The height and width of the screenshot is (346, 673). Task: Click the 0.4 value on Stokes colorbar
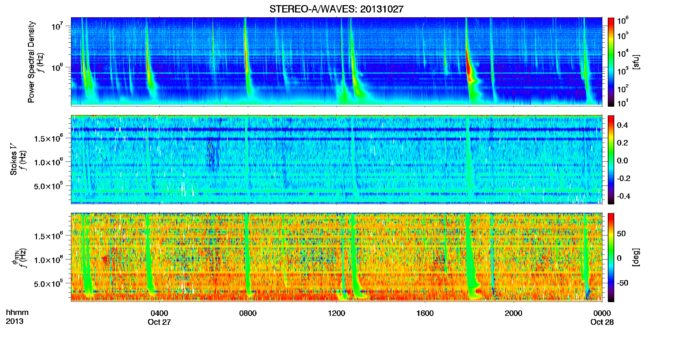click(622, 125)
